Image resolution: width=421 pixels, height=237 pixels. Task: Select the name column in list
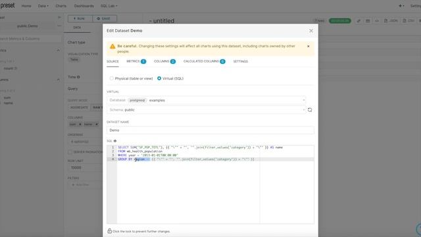coord(8,103)
